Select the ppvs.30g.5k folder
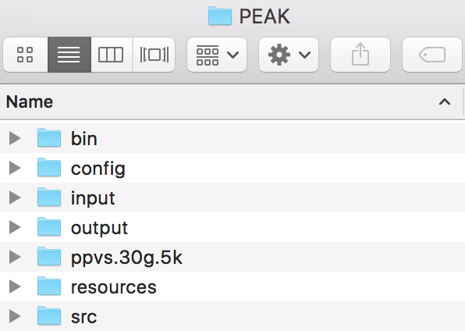The image size is (465, 331). [232, 257]
